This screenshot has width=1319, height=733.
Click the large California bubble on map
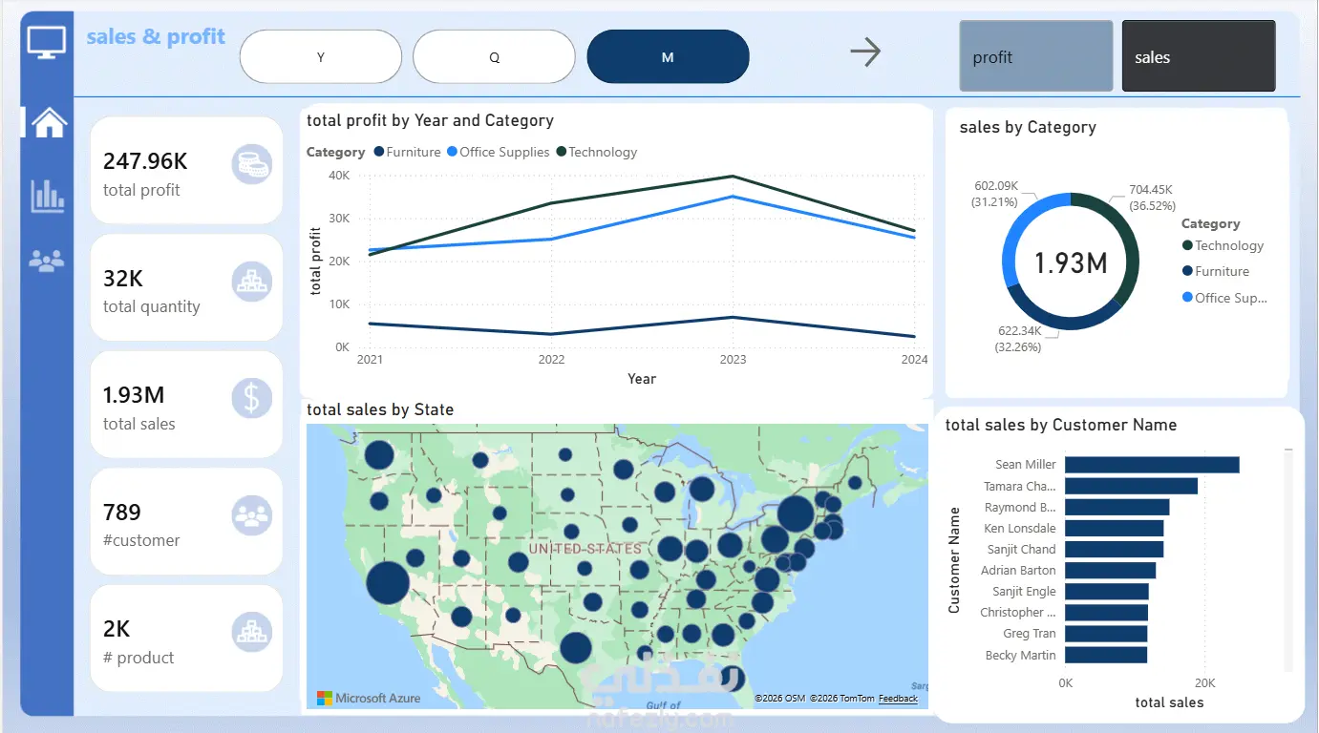(x=388, y=583)
